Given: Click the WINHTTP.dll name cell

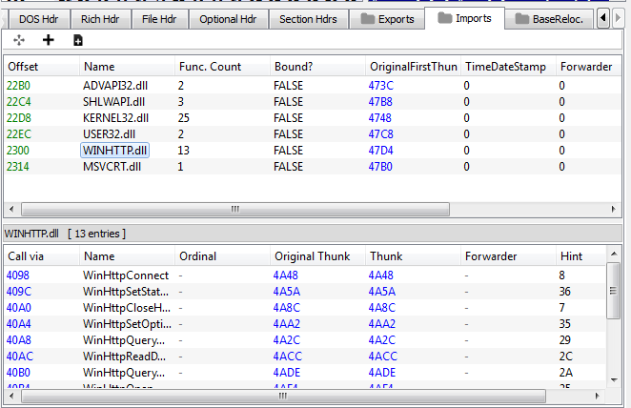Looking at the screenshot, I should coord(115,150).
